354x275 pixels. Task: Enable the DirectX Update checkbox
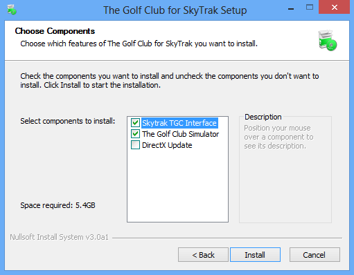click(135, 145)
